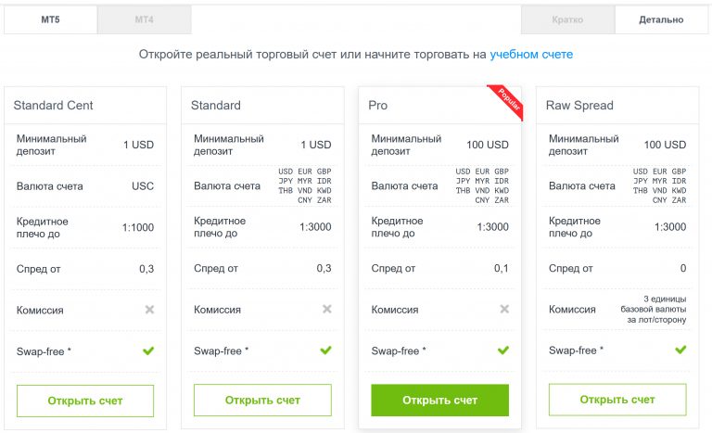This screenshot has height=433, width=712.
Task: Select the Детально detailed view tab
Action: 661,19
